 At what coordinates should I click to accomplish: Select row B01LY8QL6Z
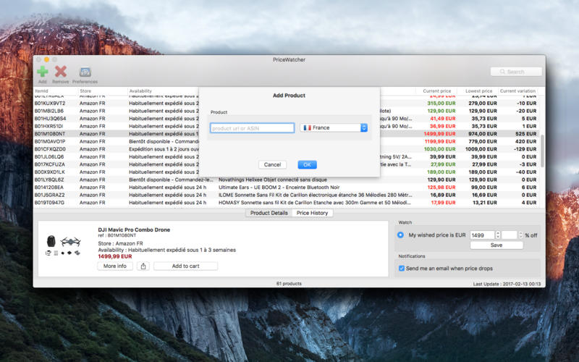click(x=286, y=180)
